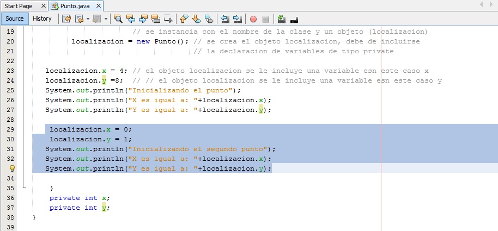Toggle rectangular selection mode
498x231 pixels.
pyautogui.click(x=168, y=18)
